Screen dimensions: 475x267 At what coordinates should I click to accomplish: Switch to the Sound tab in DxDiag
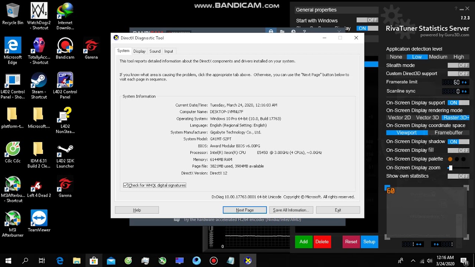[155, 51]
